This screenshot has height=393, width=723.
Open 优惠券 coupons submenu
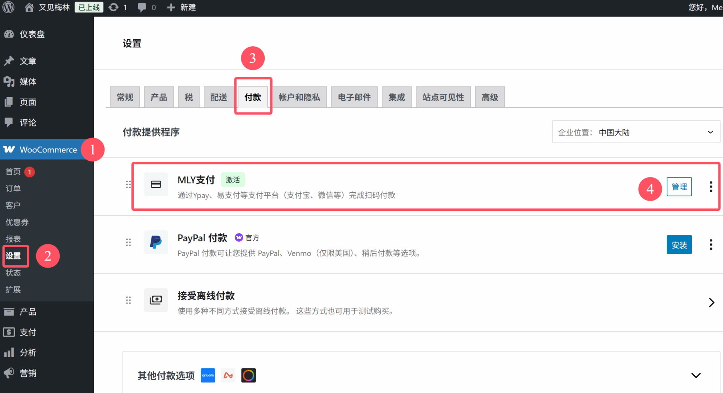pyautogui.click(x=17, y=222)
